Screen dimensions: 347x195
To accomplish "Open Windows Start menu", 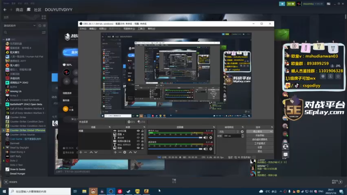I will pyautogui.click(x=4, y=191).
